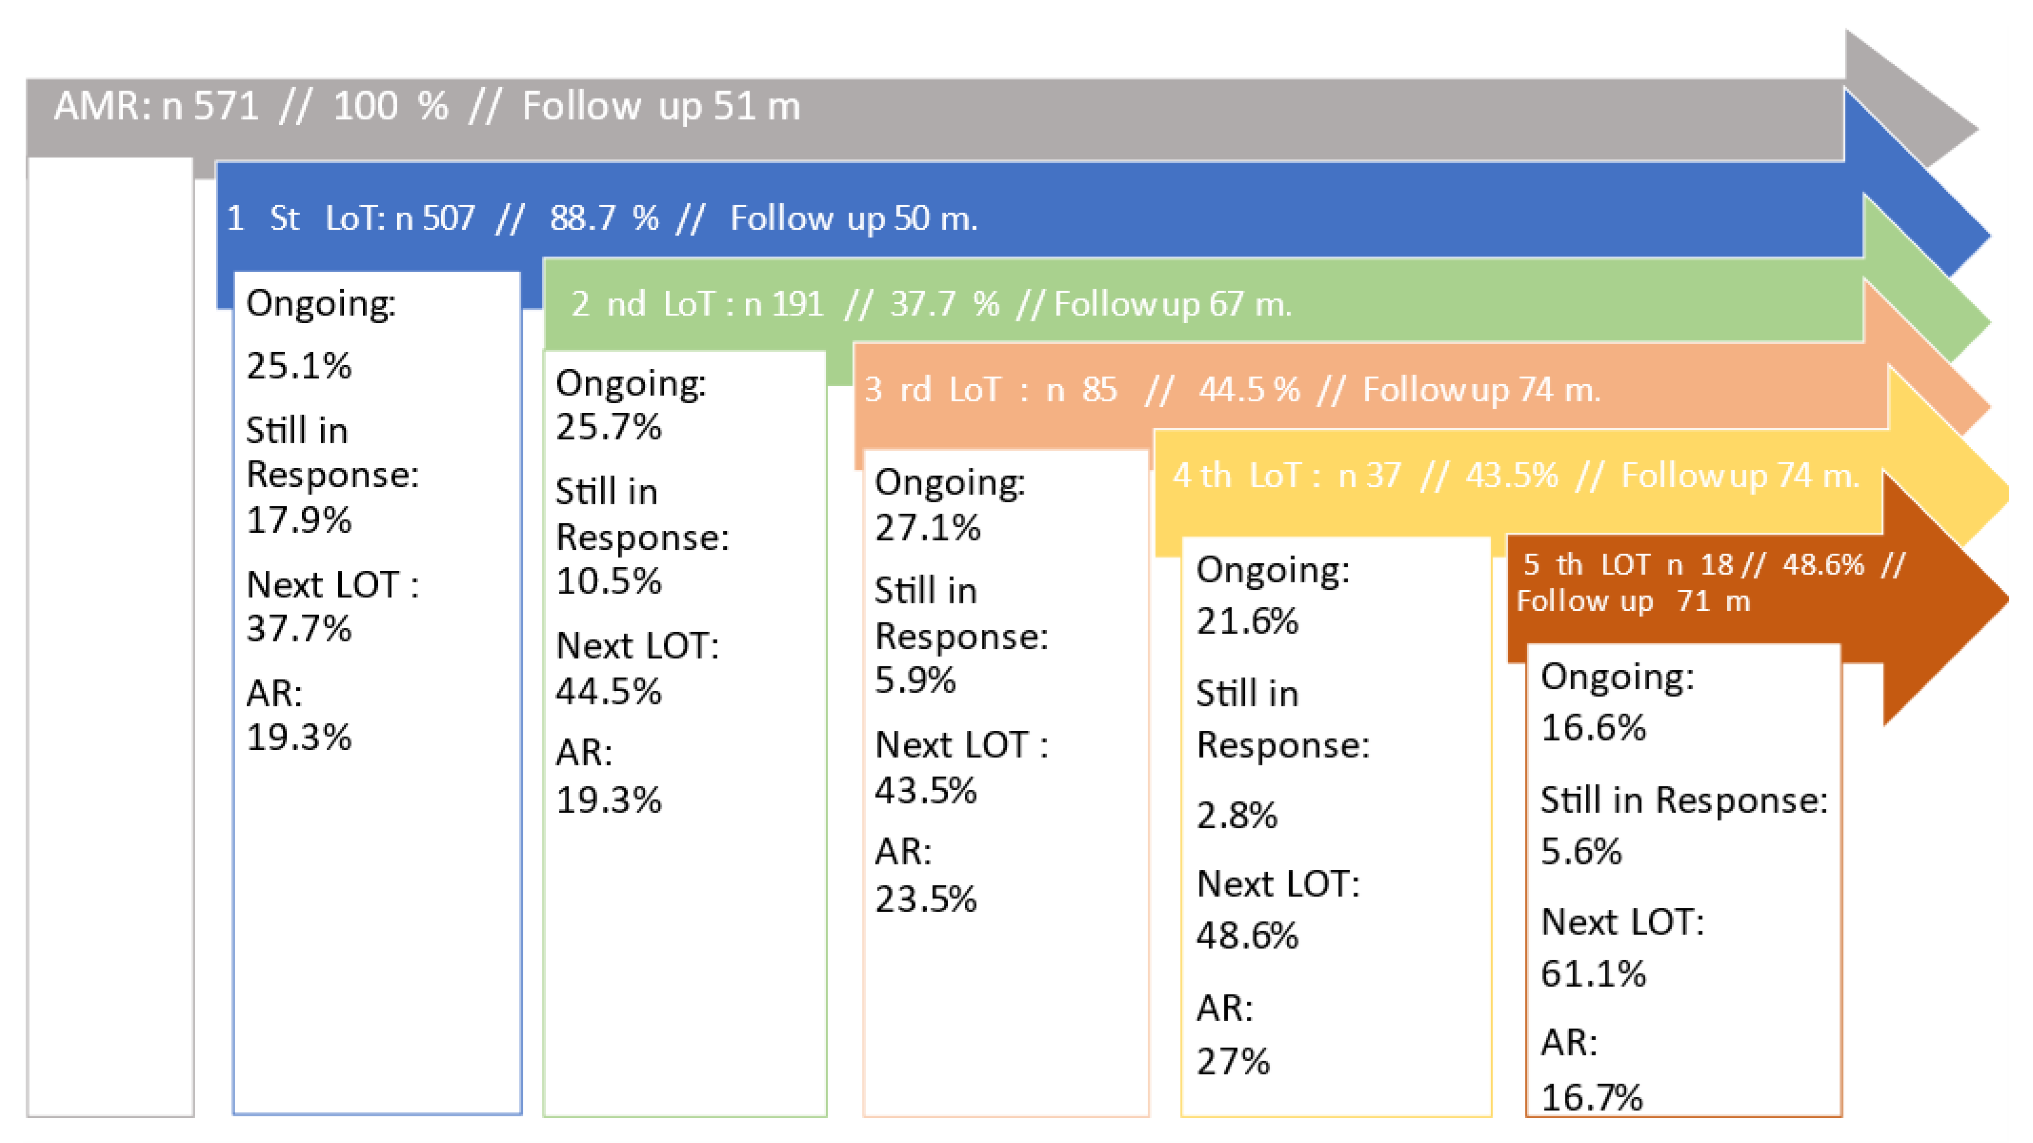Click Next LOT 61.1% in fifth box
This screenshot has width=2033, height=1143.
pyautogui.click(x=1622, y=947)
